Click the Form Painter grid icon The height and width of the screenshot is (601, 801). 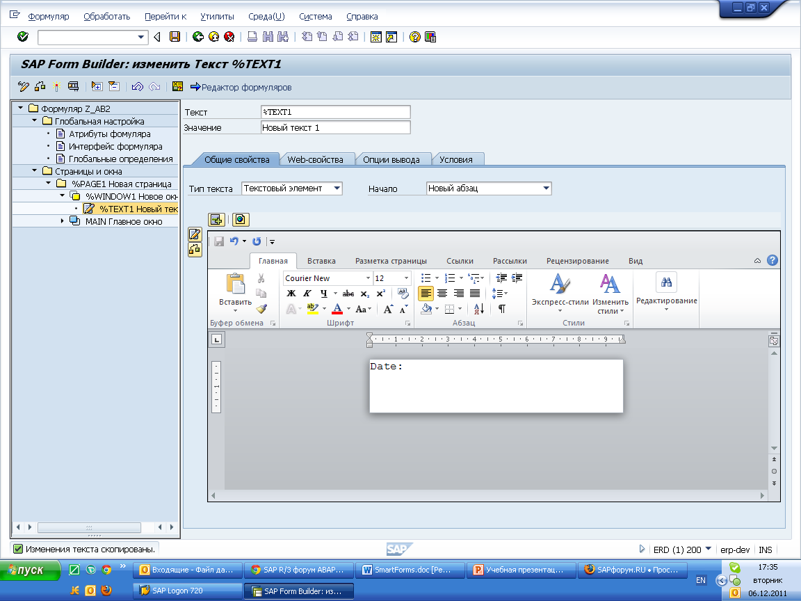[x=177, y=86]
